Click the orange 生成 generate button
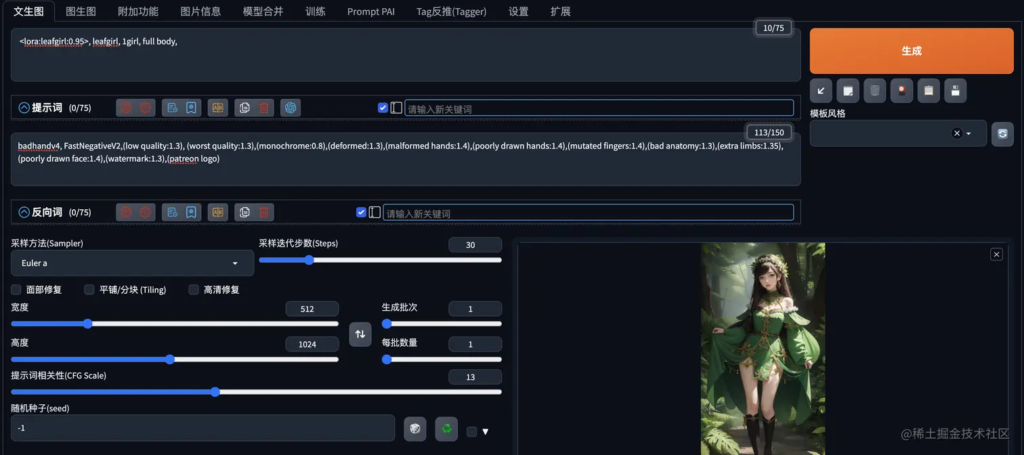This screenshot has height=455, width=1024. (x=911, y=50)
